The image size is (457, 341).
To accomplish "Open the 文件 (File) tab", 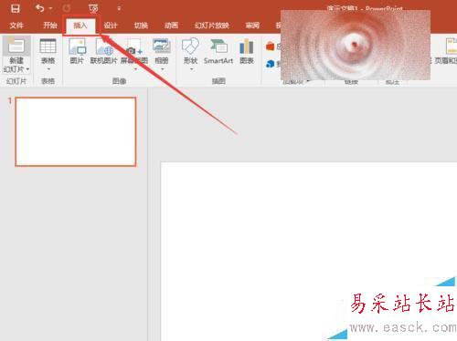I will 16,26.
